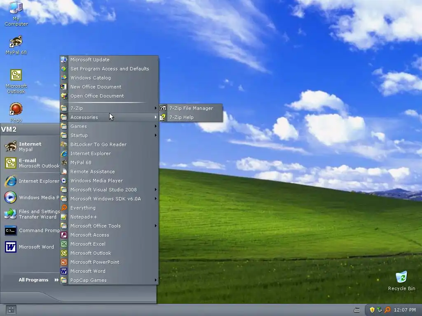Click the keyboard icon in the taskbar
This screenshot has height=316, width=422.
click(357, 310)
